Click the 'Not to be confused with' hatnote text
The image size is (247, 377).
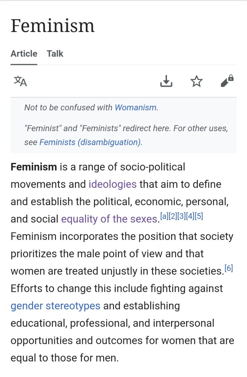(69, 108)
